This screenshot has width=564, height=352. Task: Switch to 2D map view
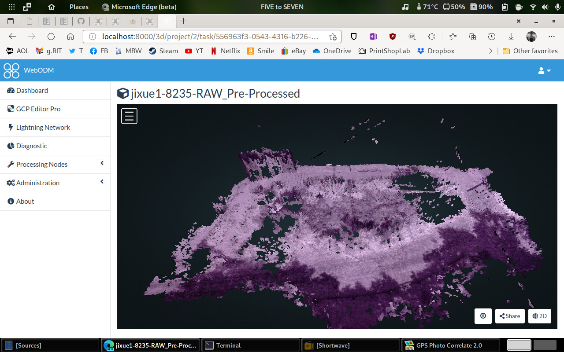[x=539, y=316]
